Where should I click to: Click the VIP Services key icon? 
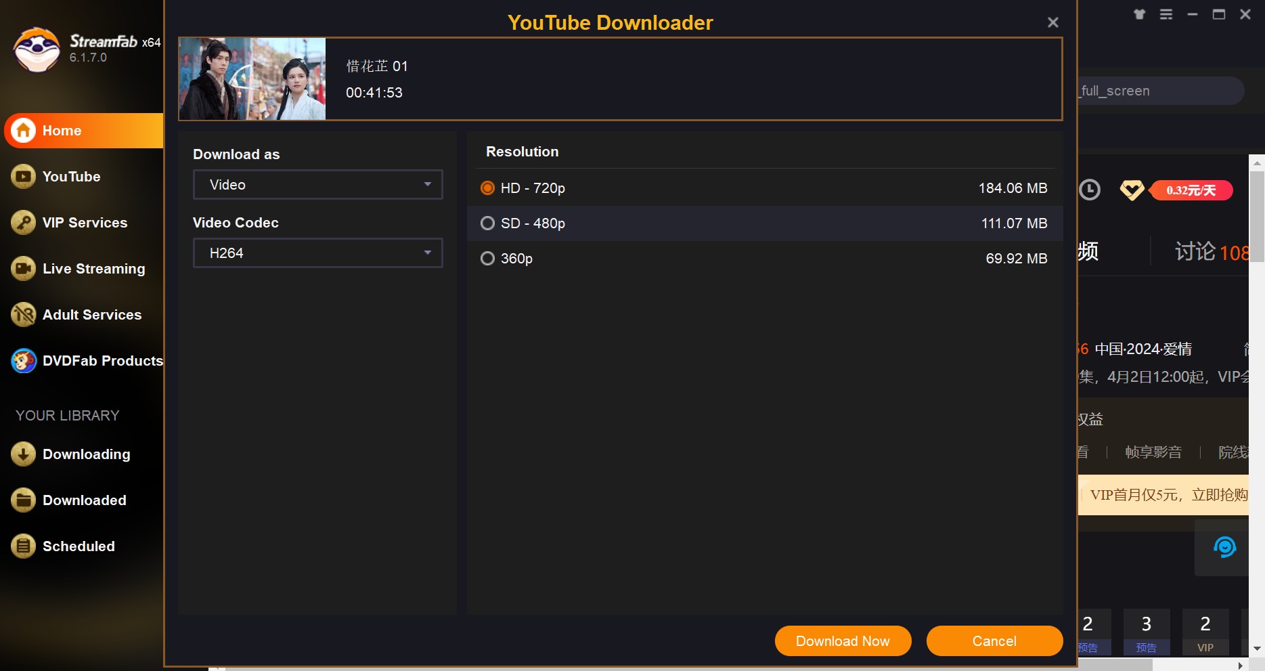(x=24, y=223)
